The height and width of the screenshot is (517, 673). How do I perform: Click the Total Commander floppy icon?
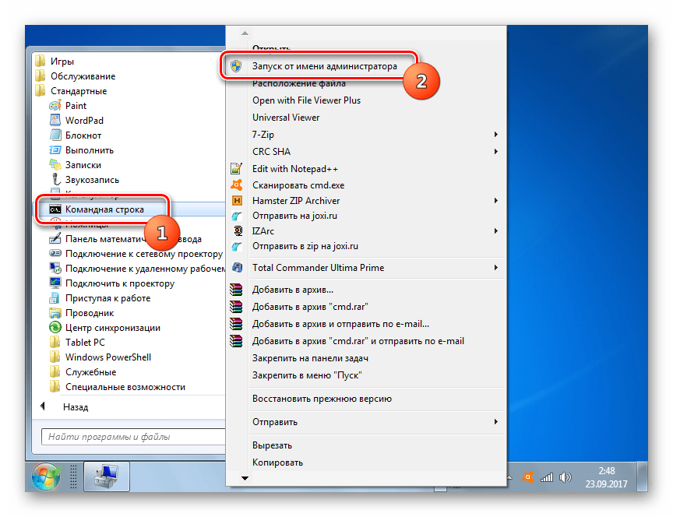point(237,267)
